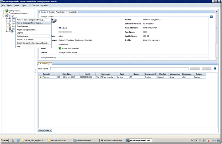Click the Clusters node icon
The width and height of the screenshot is (222, 144).
point(12,31)
